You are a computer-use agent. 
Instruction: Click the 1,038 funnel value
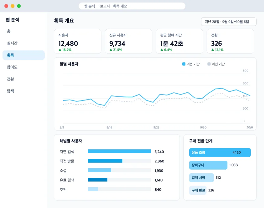[x=233, y=165]
